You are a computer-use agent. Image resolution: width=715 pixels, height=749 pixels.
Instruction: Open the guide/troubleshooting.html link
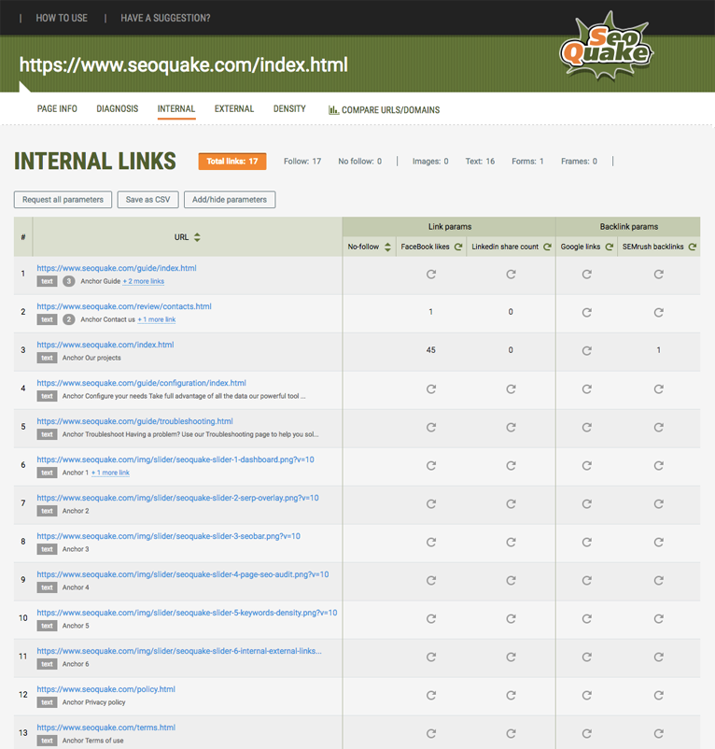coord(134,421)
